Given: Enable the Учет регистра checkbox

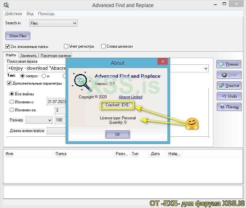Looking at the screenshot, I should (x=66, y=46).
